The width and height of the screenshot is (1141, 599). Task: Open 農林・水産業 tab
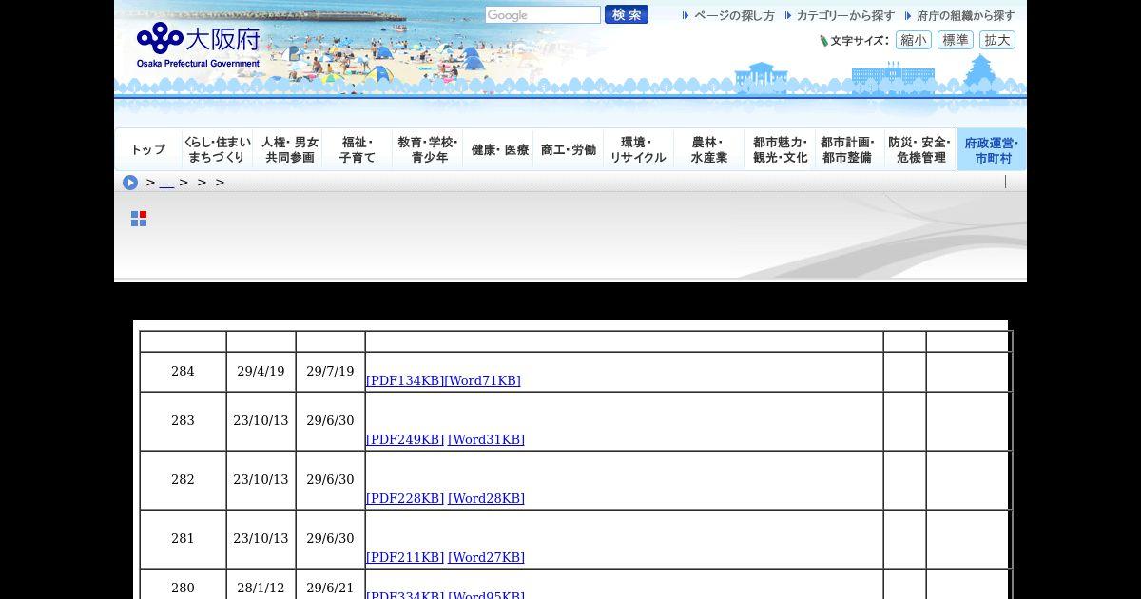tap(709, 149)
